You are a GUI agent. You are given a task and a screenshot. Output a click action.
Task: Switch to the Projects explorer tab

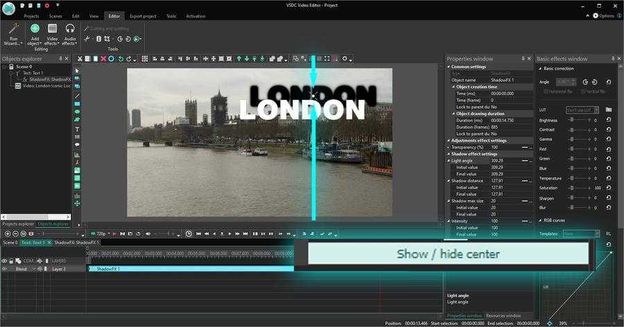point(17,224)
